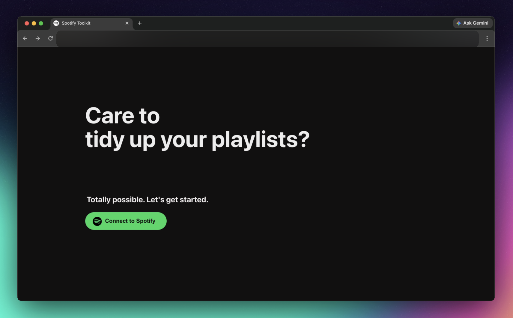Viewport: 513px width, 318px height.
Task: Minimize the window with the yellow button
Action: pyautogui.click(x=34, y=23)
